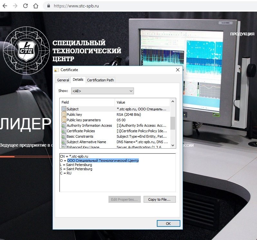This screenshot has width=257, height=240.
Task: Close the Certificate dialog with X
Action: 178,70
